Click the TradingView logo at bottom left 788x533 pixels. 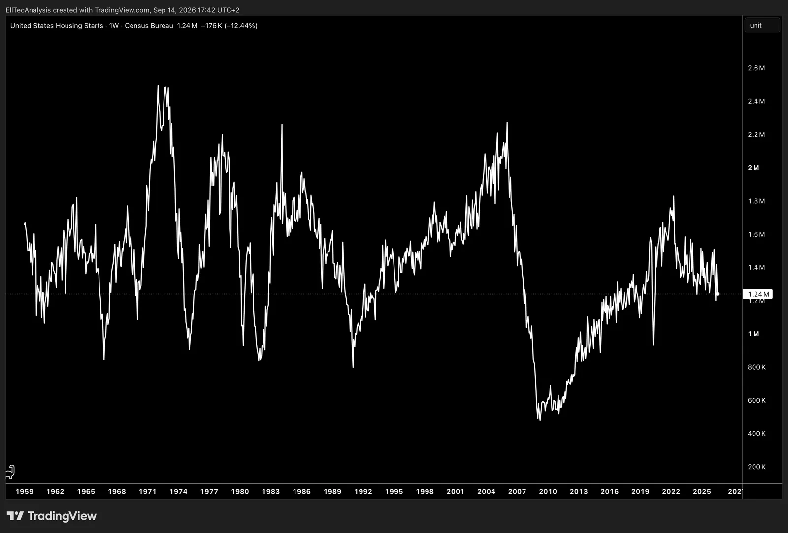(52, 516)
